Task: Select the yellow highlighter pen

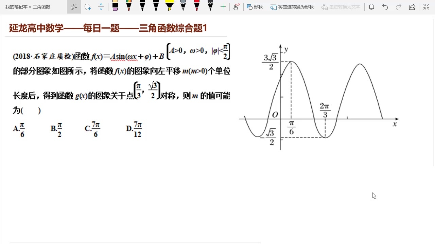Action: coord(170,5)
